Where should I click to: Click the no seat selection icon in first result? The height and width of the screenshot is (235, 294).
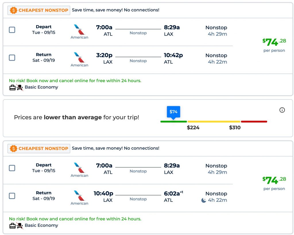(20, 88)
